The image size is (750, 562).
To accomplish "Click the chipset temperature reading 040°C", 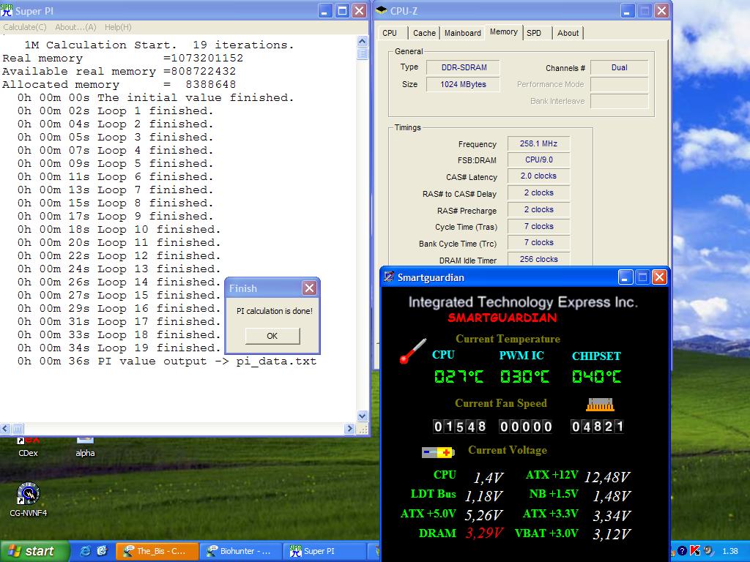I will (x=596, y=377).
